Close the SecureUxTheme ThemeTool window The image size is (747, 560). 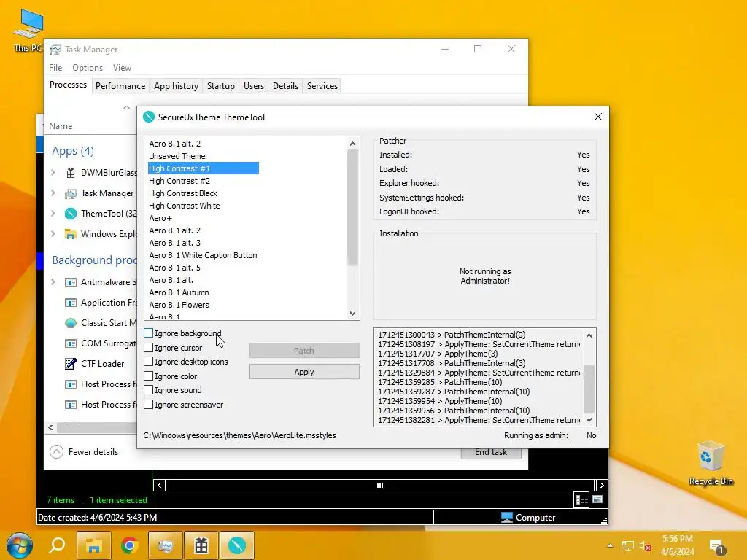click(598, 117)
